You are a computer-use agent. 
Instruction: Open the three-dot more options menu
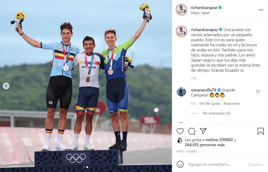click(x=261, y=10)
